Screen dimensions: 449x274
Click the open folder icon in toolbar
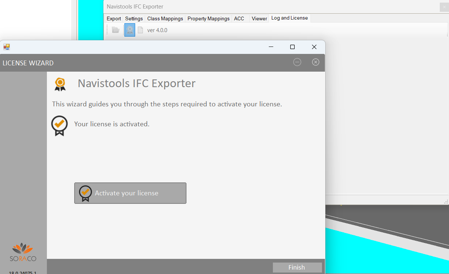tap(116, 30)
